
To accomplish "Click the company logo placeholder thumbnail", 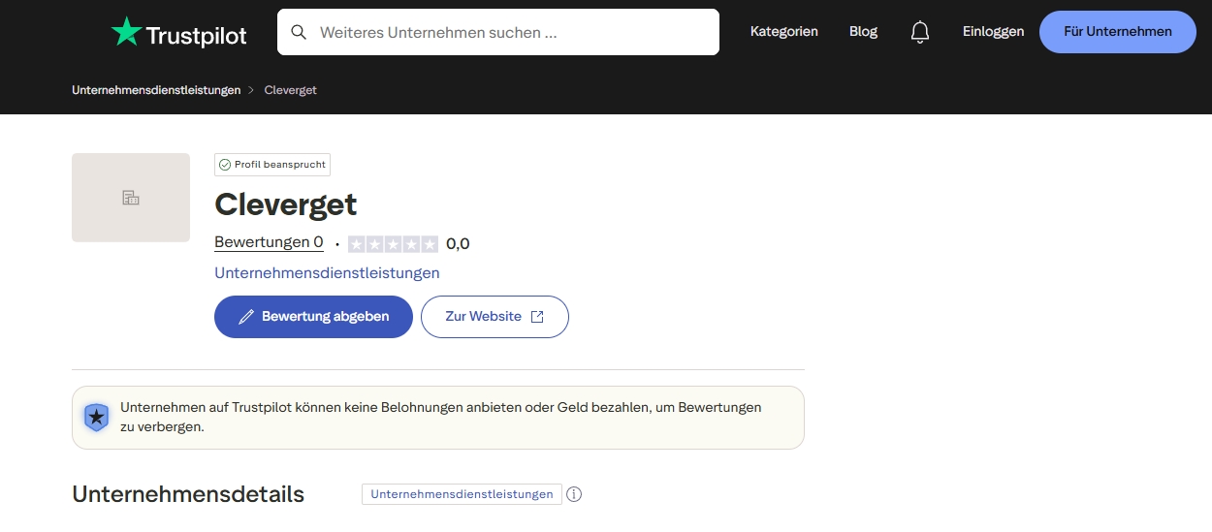I will [x=131, y=198].
